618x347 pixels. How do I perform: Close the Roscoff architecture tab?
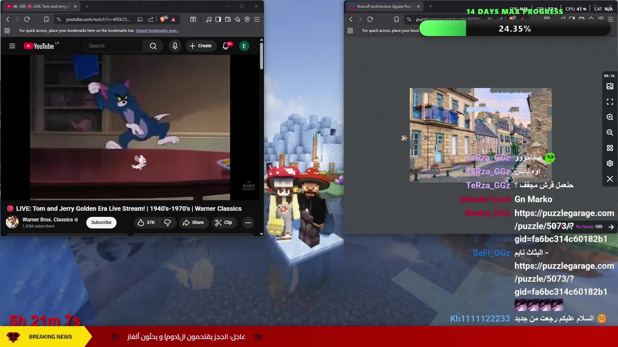coord(418,6)
